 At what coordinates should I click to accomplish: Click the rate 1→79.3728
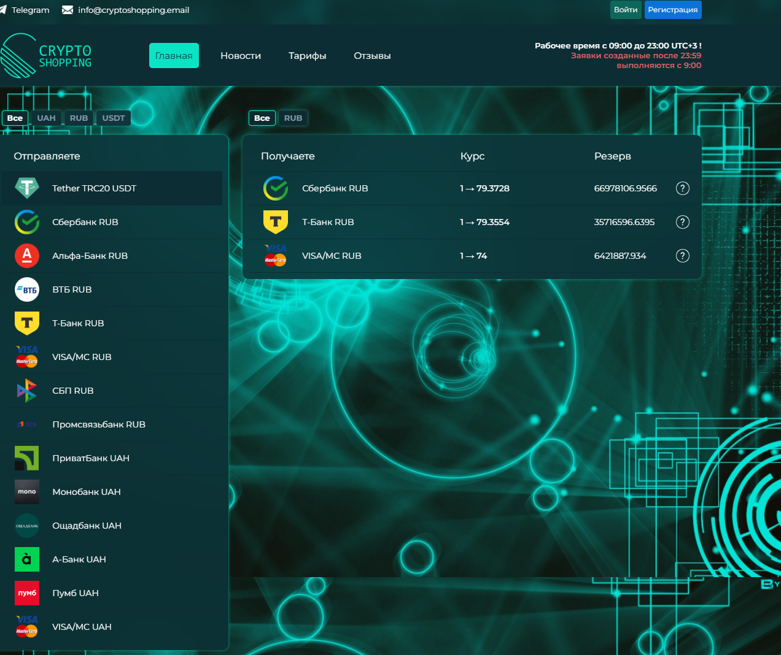484,188
